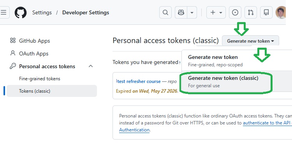Open the pull requests icon

coord(251,12)
